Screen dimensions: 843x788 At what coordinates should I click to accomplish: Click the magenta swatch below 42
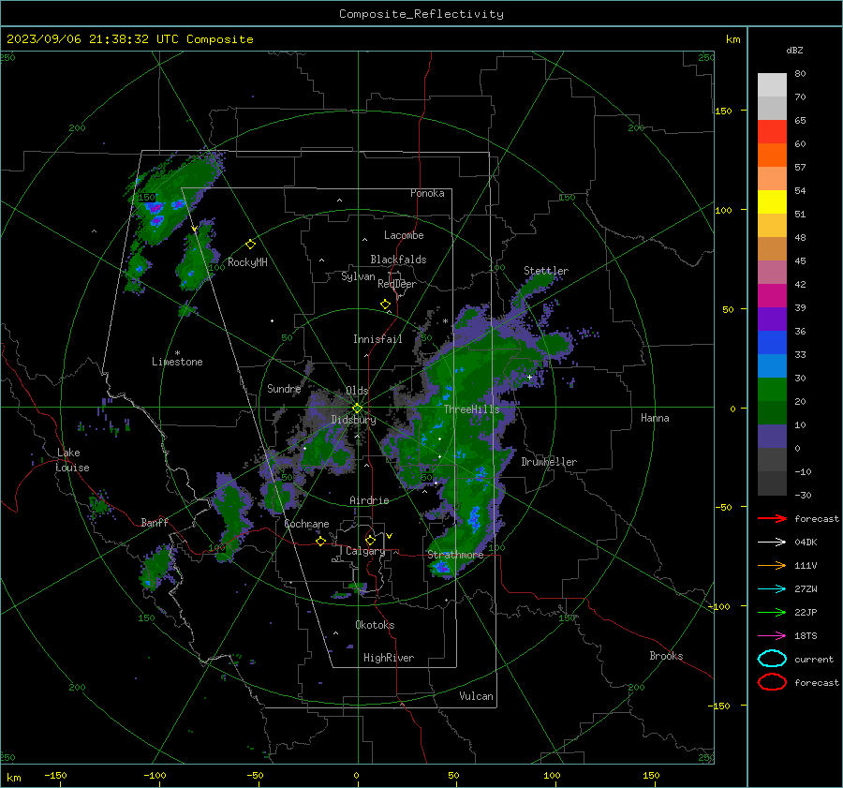pos(772,296)
